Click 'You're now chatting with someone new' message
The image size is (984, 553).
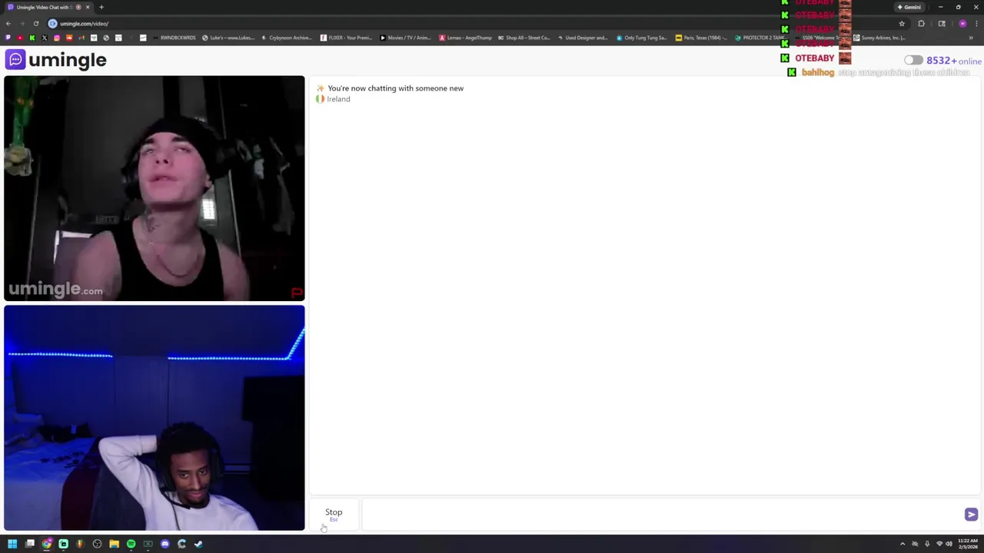[x=395, y=88]
